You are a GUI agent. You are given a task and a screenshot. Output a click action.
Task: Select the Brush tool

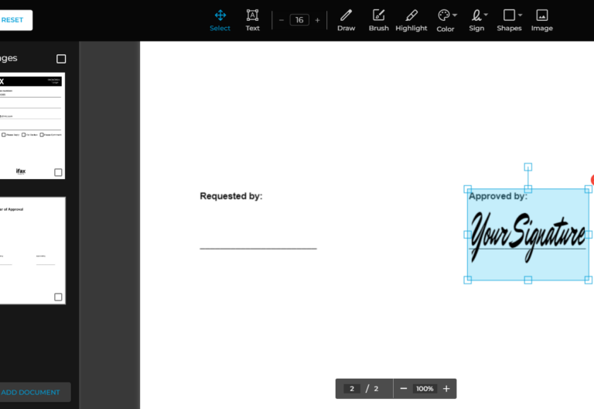[378, 20]
